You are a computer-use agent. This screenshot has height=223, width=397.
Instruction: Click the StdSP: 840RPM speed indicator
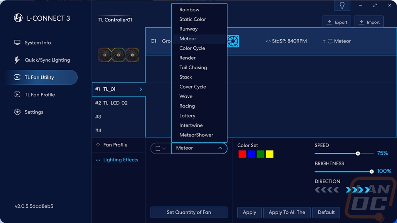point(286,41)
